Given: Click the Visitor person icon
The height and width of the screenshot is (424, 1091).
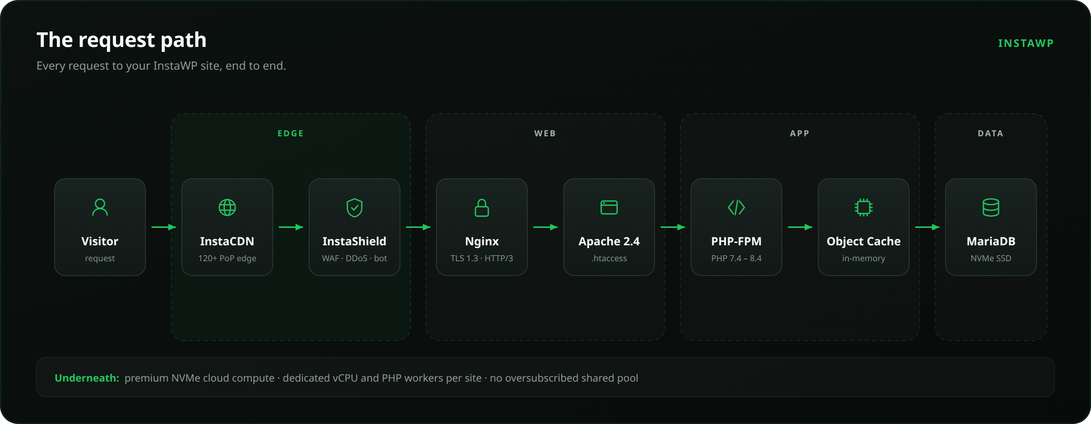Looking at the screenshot, I should (100, 207).
